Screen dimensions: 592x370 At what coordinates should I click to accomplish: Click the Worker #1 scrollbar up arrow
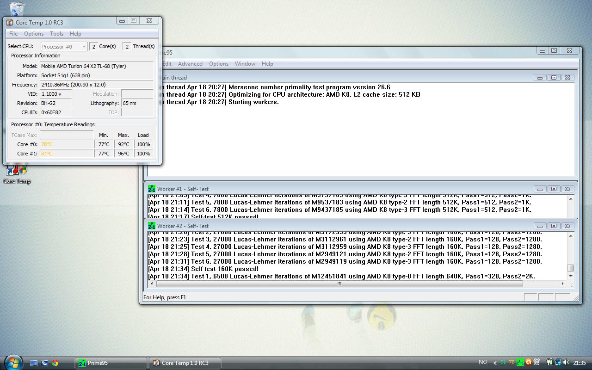tap(571, 199)
